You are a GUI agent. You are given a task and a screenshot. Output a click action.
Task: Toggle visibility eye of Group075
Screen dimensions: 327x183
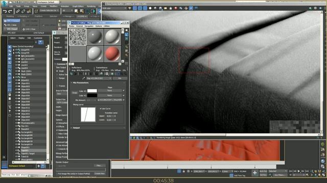coord(16,50)
